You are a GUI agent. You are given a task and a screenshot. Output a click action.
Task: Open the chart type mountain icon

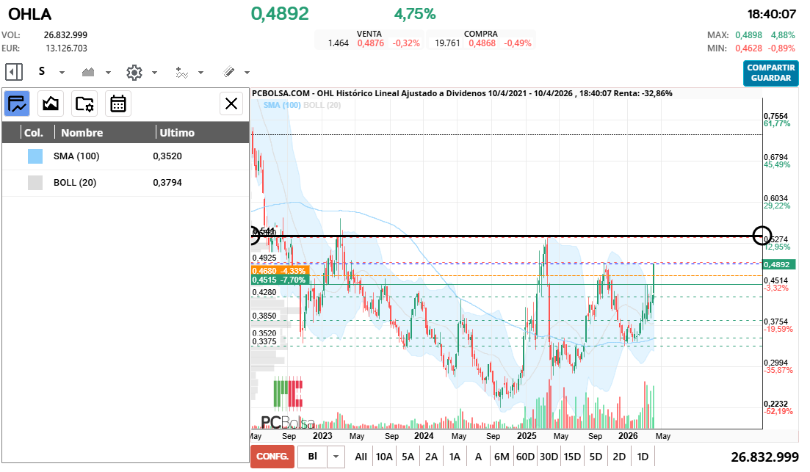(88, 72)
